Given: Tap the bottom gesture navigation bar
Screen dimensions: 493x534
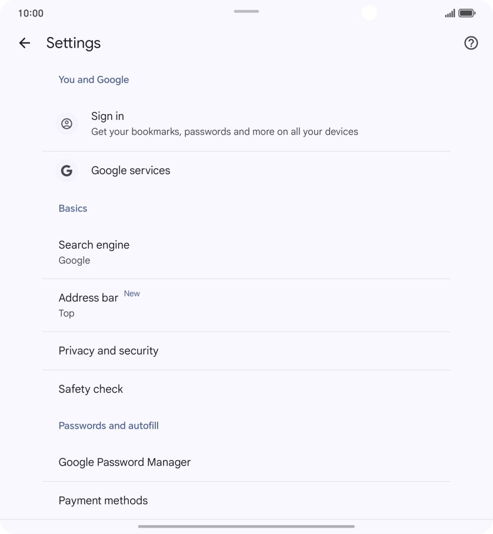Looking at the screenshot, I should click(246, 526).
